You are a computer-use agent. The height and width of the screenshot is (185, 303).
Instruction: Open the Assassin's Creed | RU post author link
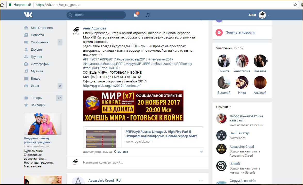(104, 181)
